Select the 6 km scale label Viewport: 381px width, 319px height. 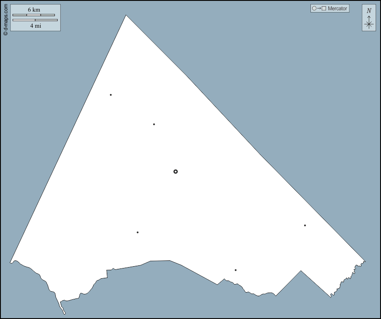coord(34,10)
